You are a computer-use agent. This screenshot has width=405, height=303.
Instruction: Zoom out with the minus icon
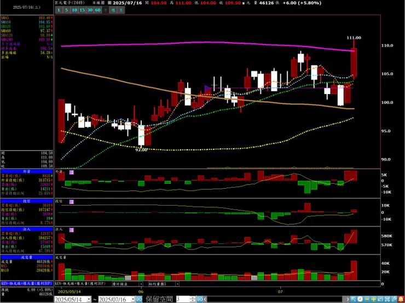(x=367, y=299)
